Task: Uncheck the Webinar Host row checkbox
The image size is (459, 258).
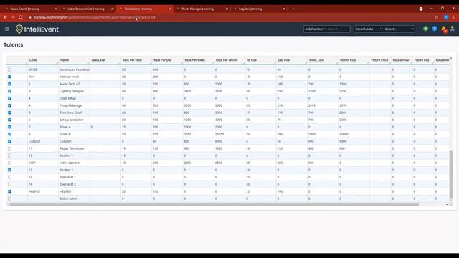Action: click(9, 77)
